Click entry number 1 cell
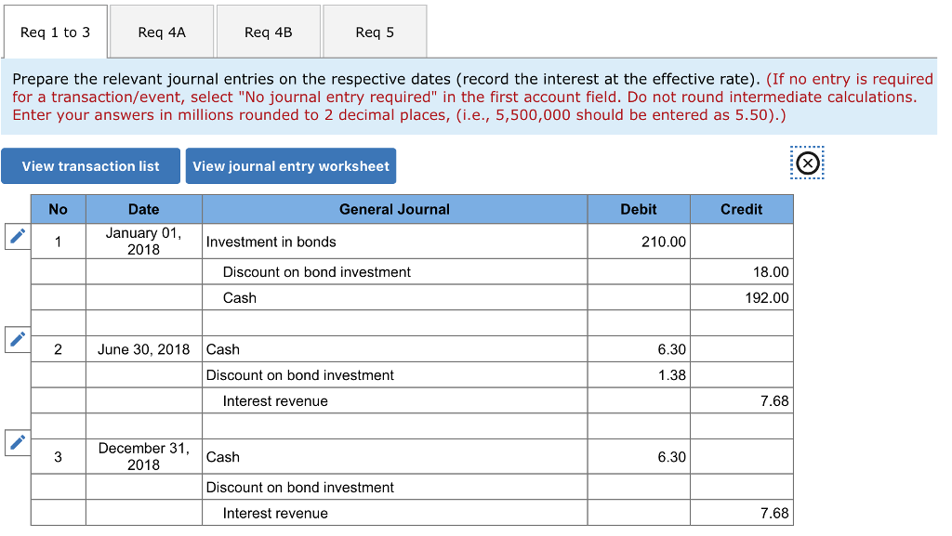952x536 pixels. click(x=59, y=242)
